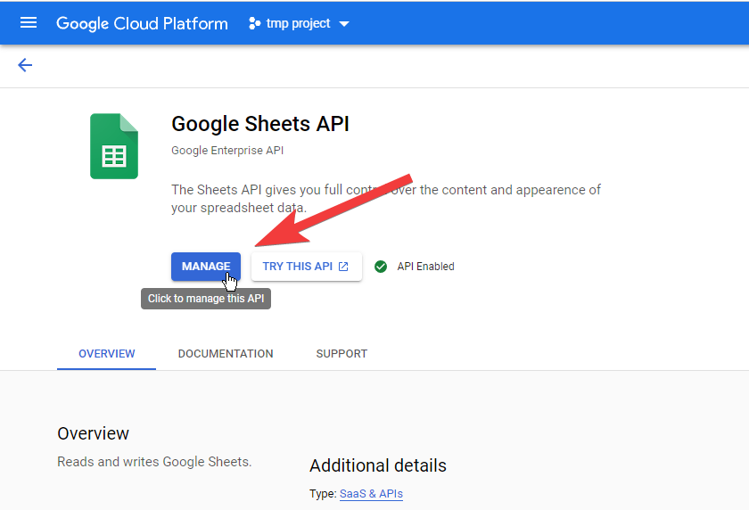749x510 pixels.
Task: Click the project dots icon beside tmp project
Action: (x=255, y=23)
